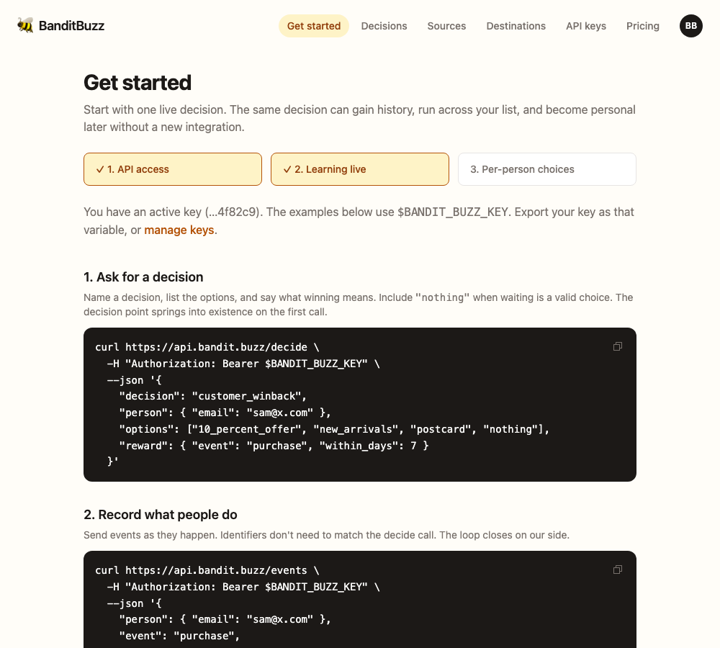Viewport: 720px width, 648px height.
Task: Click the api.bandit.buzz/events URL line
Action: tap(207, 570)
